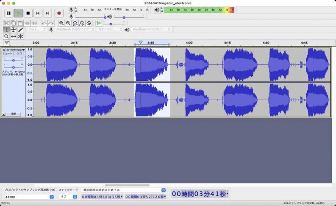Open the MacBook Pro microphone device selector

73,30
